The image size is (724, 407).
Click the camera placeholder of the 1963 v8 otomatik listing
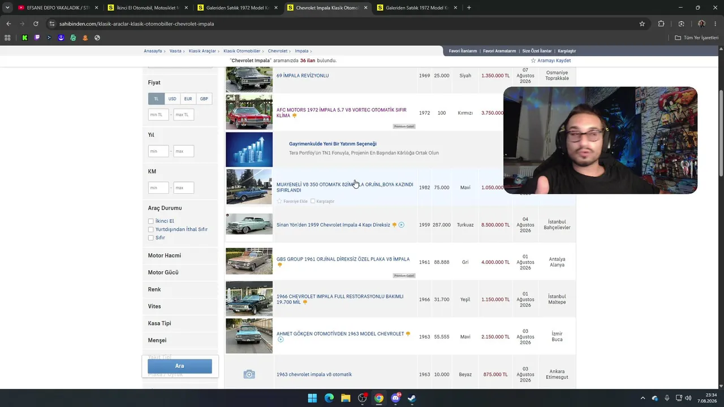coord(249,374)
